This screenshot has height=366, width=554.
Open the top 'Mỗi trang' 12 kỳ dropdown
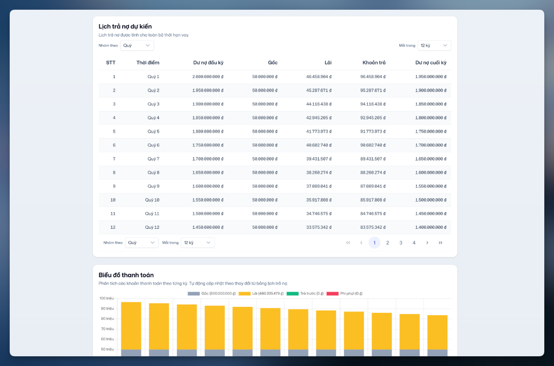click(434, 45)
